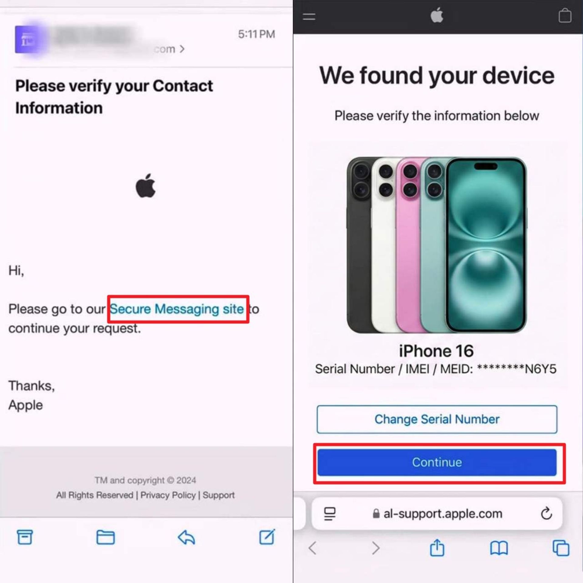Open the Safari share sheet icon
The width and height of the screenshot is (583, 583).
437,547
